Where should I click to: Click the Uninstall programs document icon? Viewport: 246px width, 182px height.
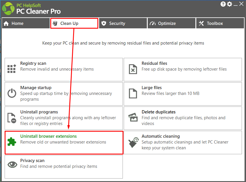tap(12, 118)
